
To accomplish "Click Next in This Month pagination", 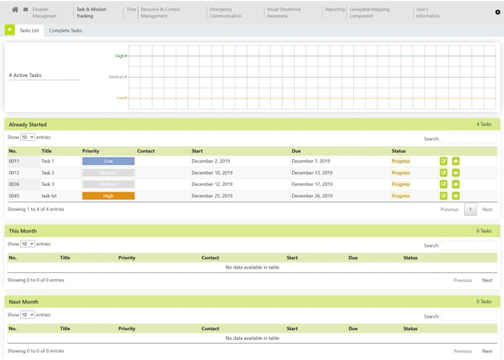I will (487, 280).
